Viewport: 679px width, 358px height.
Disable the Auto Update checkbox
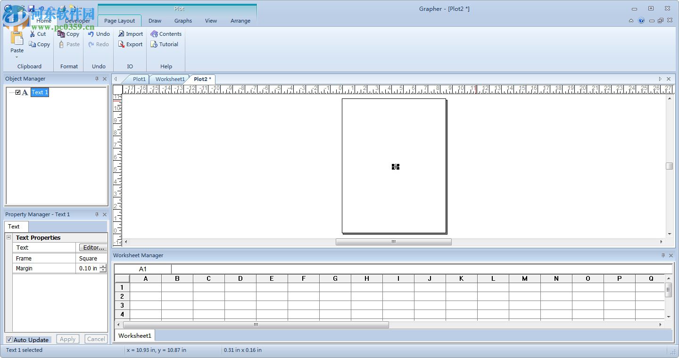[9, 340]
